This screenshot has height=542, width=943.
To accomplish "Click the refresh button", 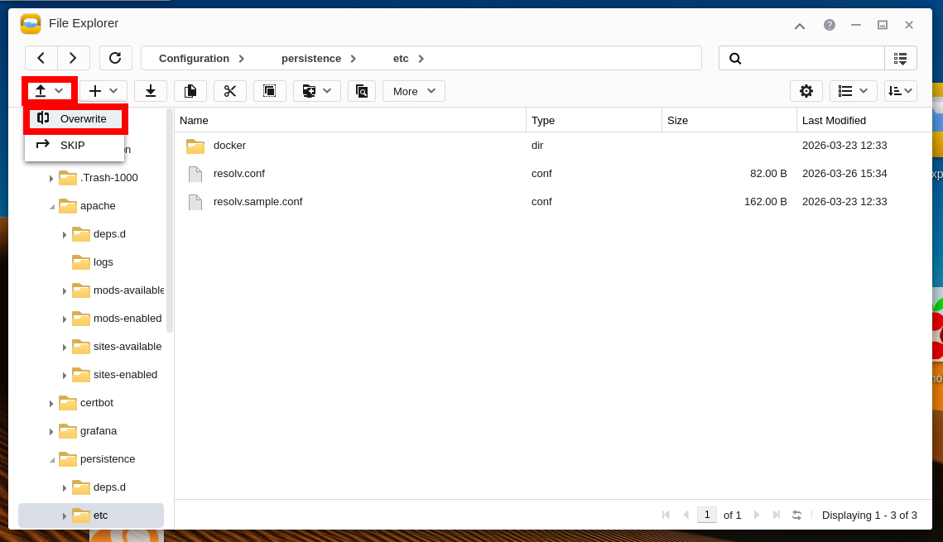I will 115,58.
